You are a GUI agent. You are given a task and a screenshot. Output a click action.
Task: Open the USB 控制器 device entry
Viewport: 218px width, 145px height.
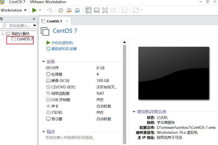(61, 100)
